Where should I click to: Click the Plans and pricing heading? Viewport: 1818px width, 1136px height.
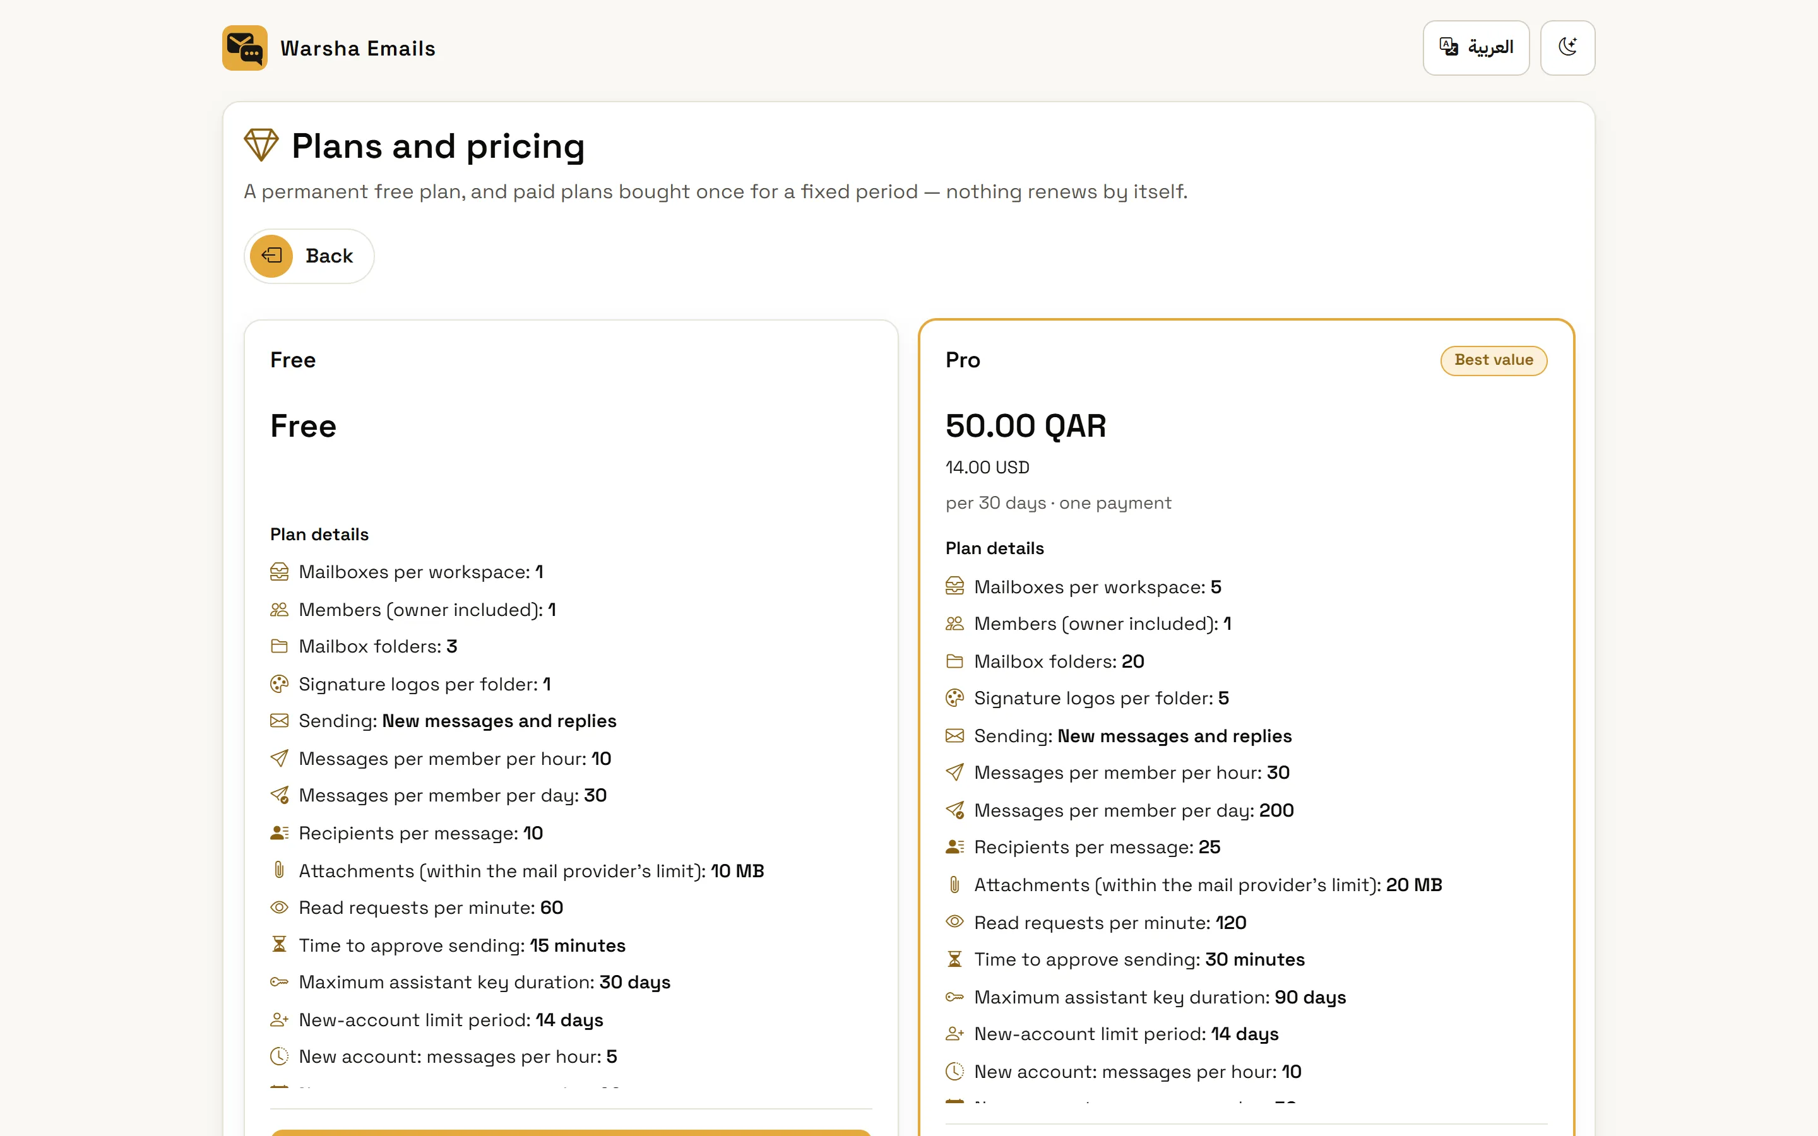tap(438, 146)
